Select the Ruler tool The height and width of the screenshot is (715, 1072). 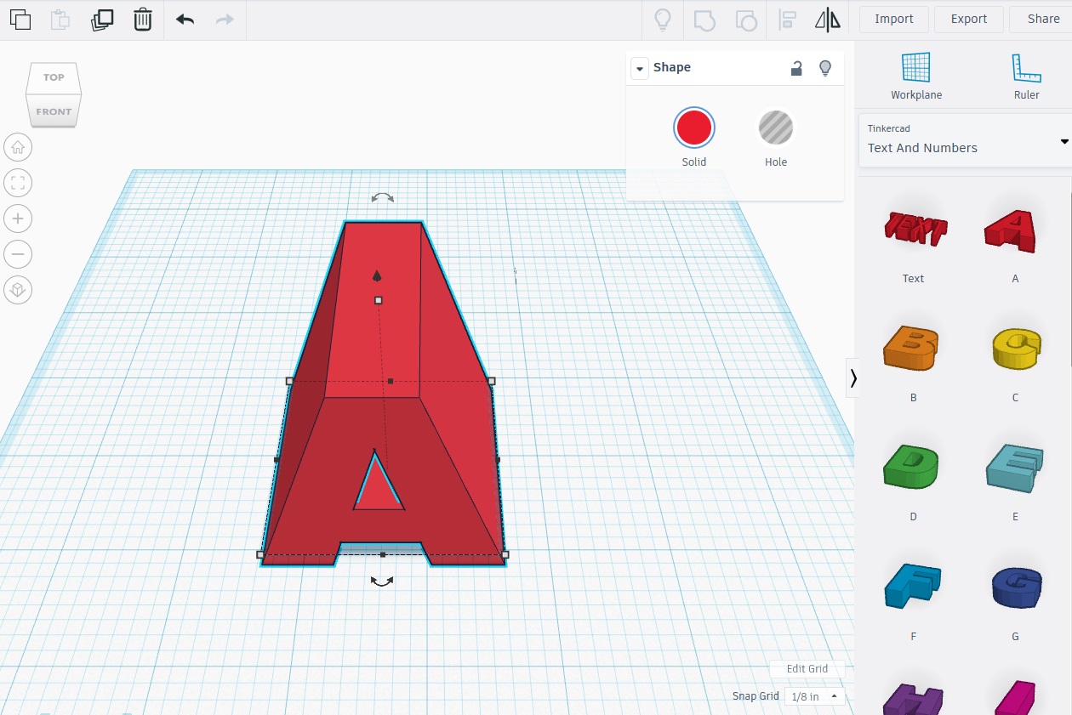(x=1026, y=77)
